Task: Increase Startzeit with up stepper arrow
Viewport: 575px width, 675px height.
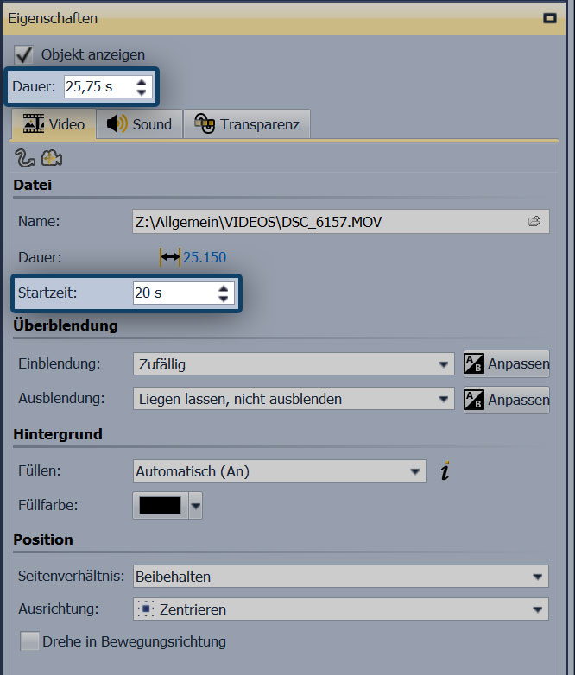Action: coord(223,288)
